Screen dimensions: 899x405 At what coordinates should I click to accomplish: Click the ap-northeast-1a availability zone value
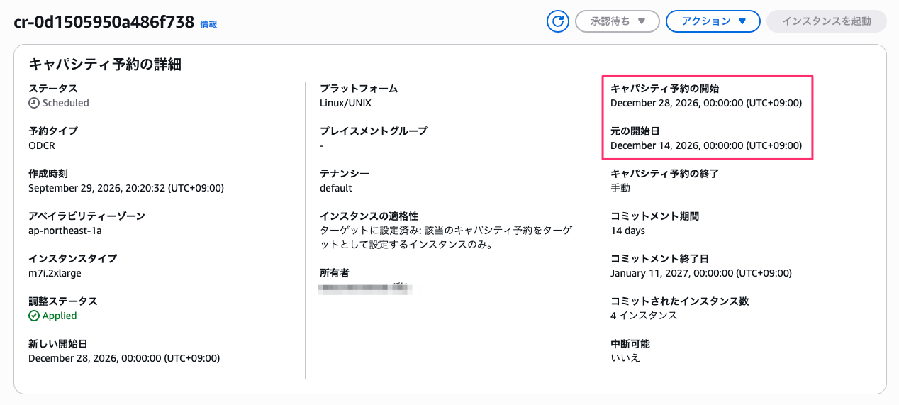(x=67, y=231)
